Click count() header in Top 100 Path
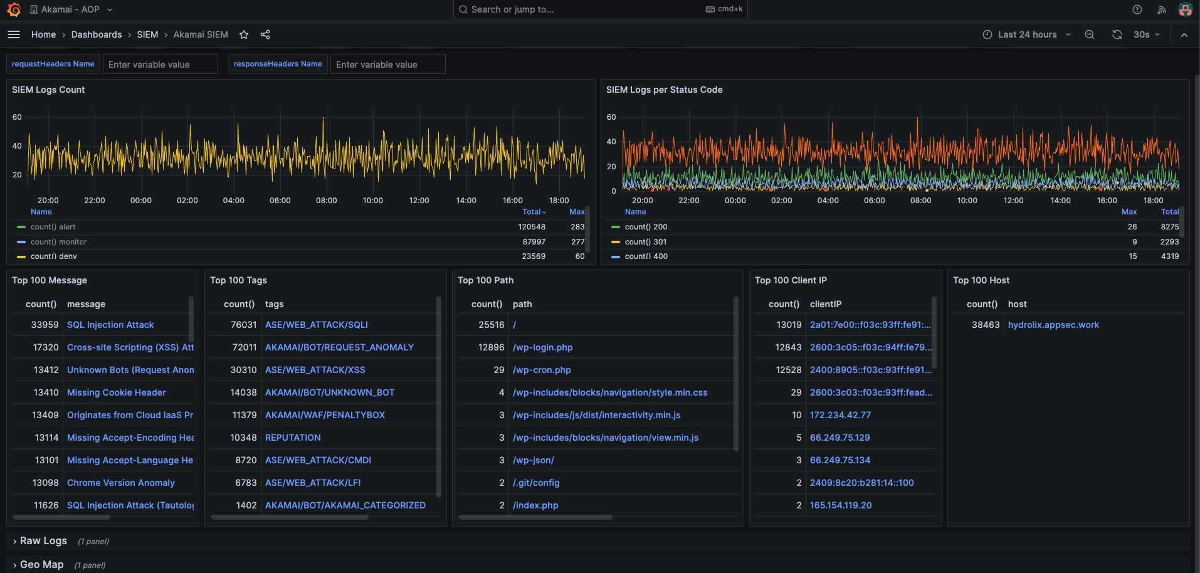 487,304
